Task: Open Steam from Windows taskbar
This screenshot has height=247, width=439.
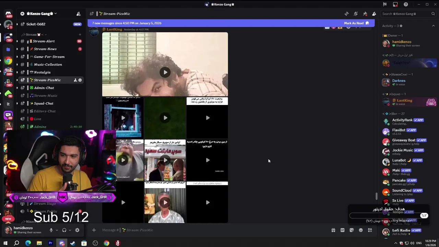Action: pyautogui.click(x=73, y=243)
